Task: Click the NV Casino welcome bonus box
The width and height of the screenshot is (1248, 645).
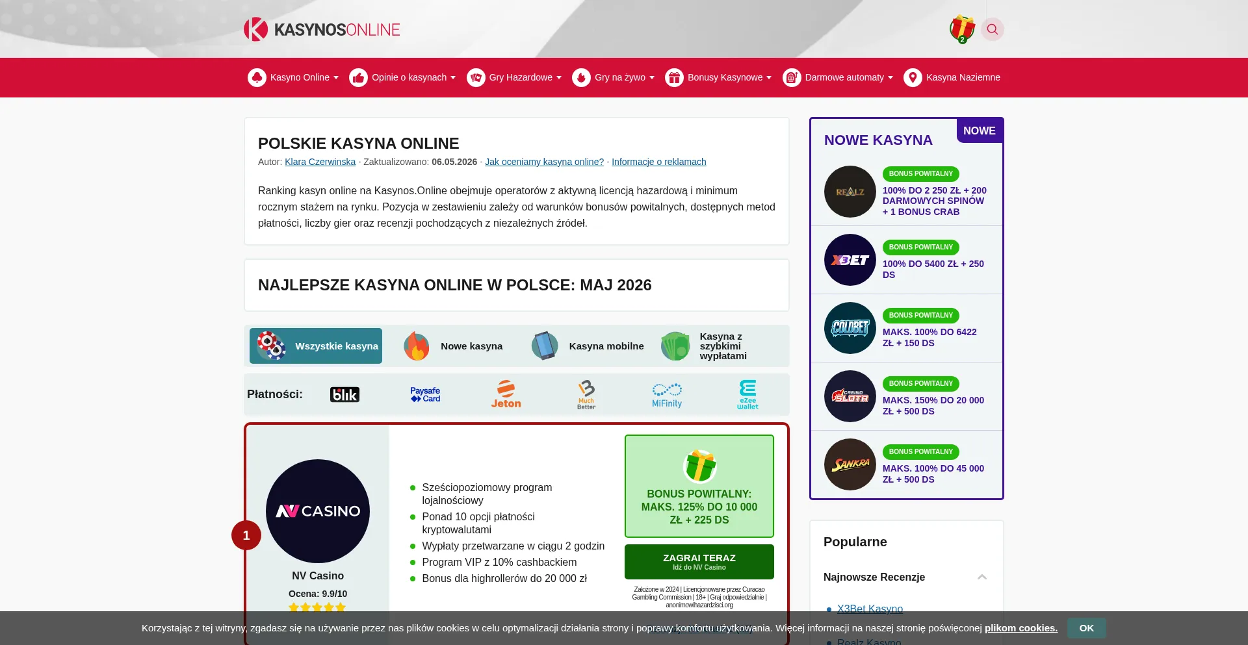Action: pyautogui.click(x=699, y=486)
